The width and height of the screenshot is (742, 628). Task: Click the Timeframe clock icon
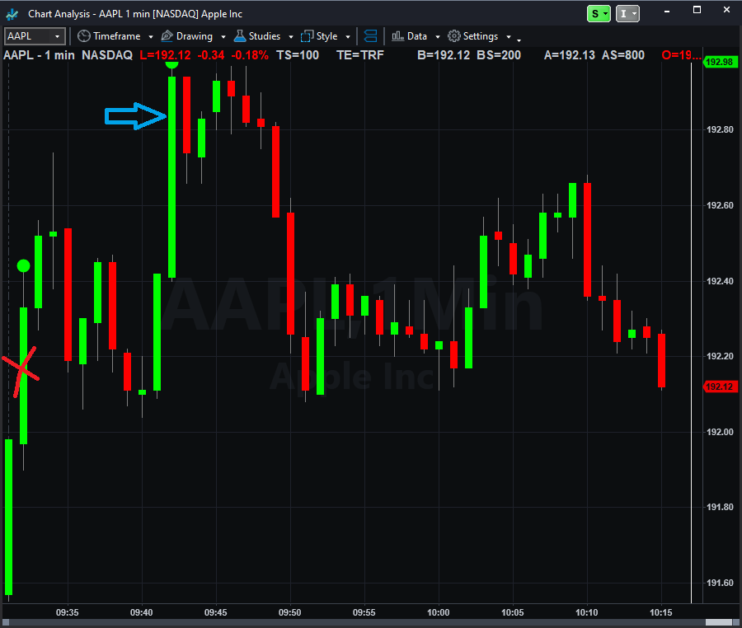click(84, 36)
